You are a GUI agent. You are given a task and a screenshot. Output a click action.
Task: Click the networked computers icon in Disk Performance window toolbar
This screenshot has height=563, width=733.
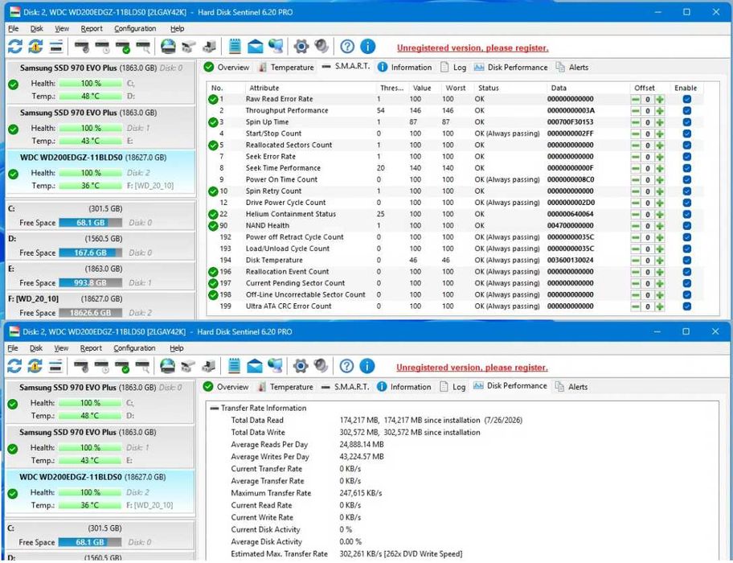(275, 366)
